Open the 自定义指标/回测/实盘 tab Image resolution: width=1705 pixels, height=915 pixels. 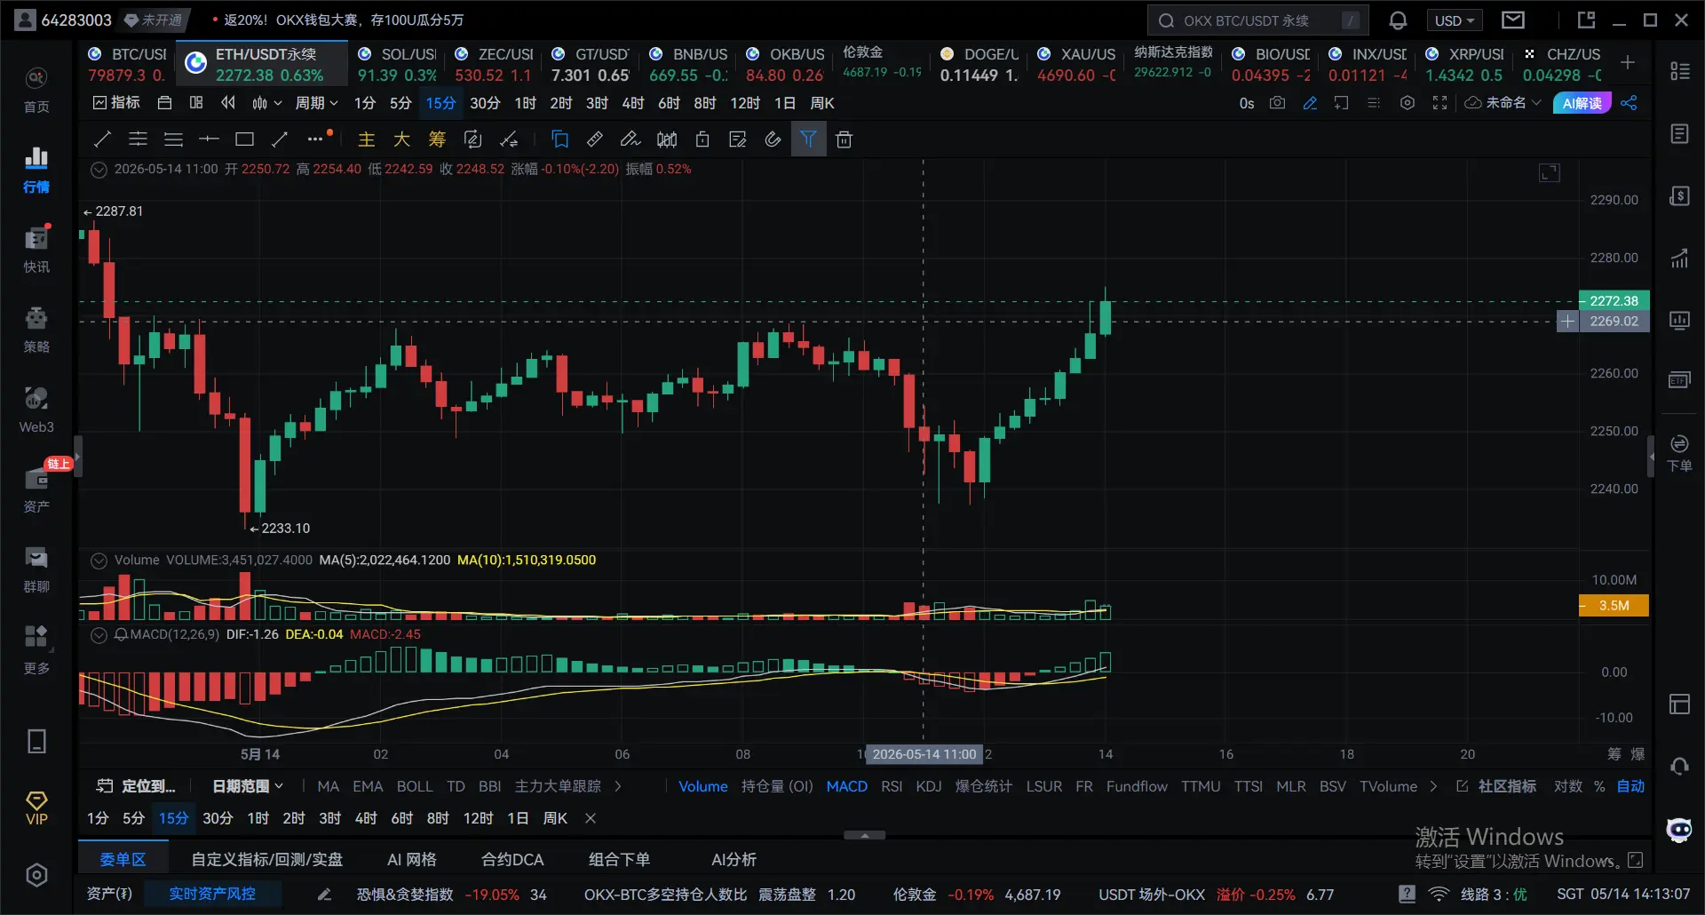tap(266, 859)
